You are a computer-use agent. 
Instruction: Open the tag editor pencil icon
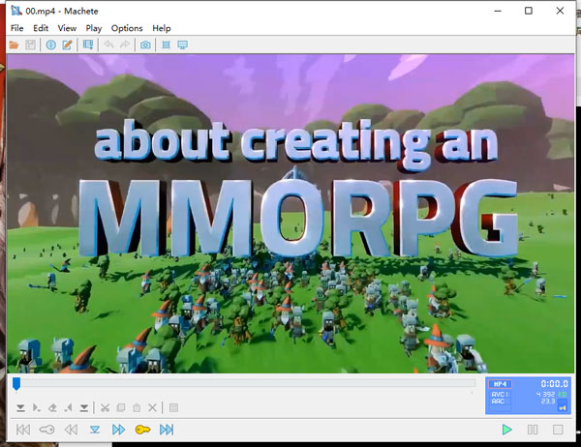[67, 45]
